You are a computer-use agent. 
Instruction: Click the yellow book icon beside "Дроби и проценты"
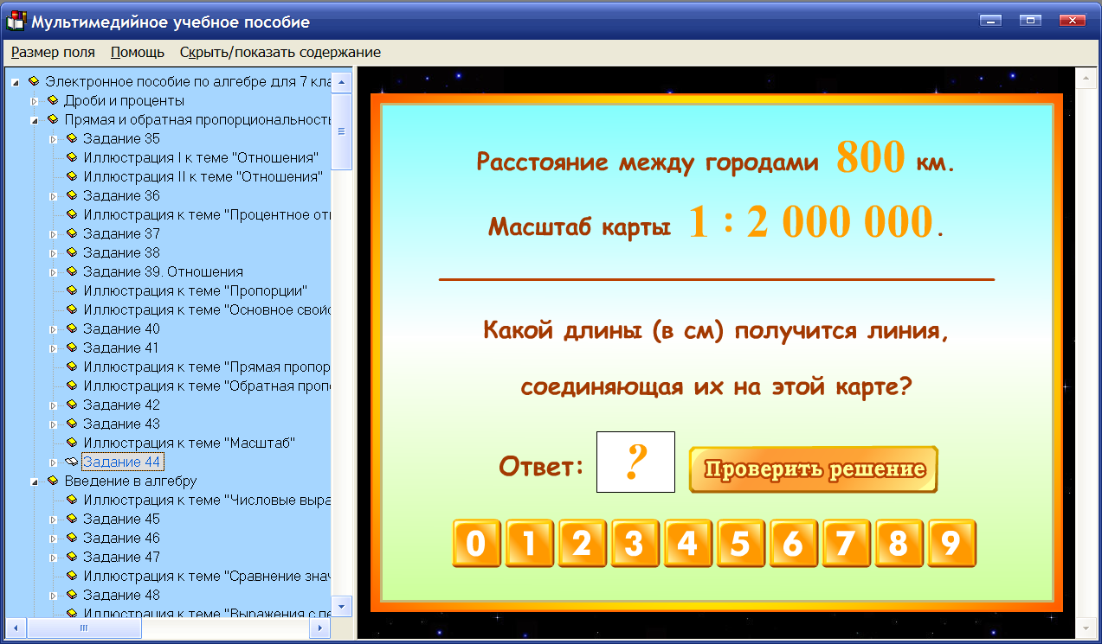coord(52,100)
